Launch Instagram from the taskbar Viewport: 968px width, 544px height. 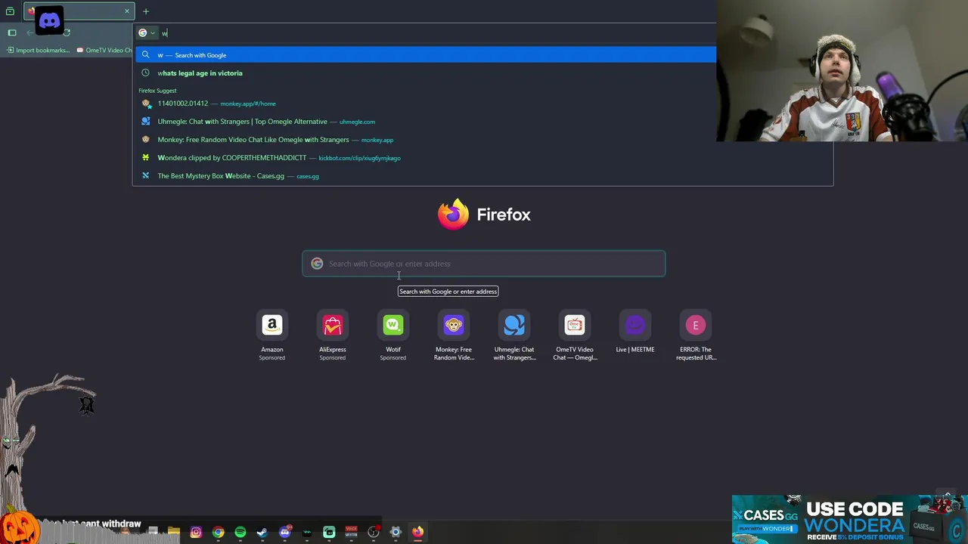coord(196,532)
